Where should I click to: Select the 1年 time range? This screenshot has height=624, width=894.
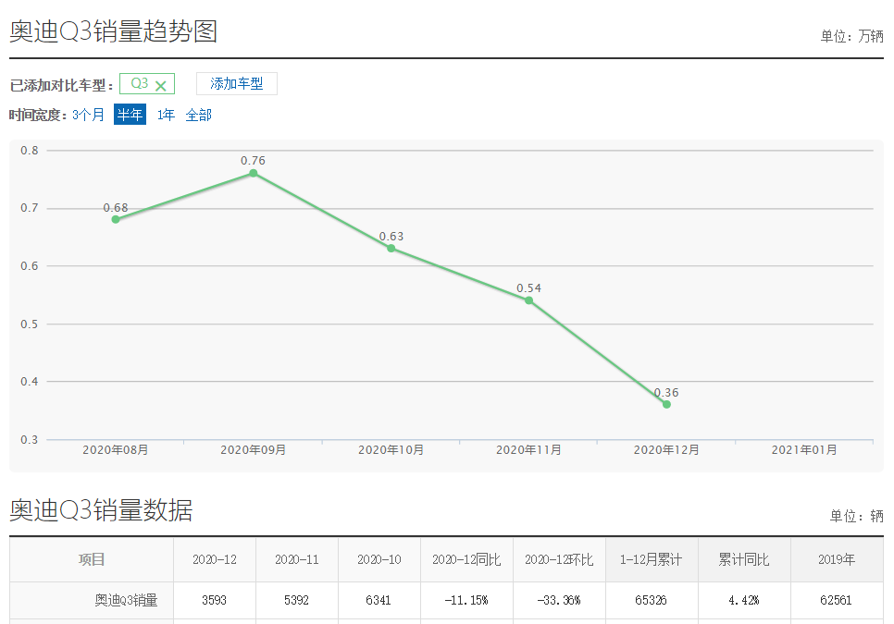click(166, 115)
